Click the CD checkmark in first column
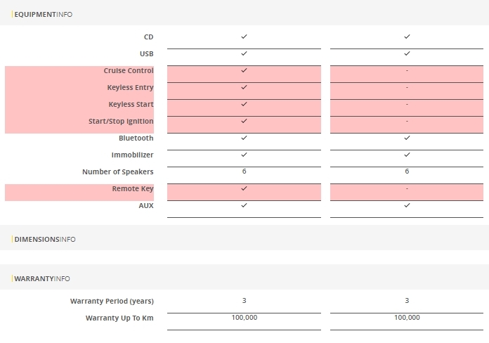 244,37
